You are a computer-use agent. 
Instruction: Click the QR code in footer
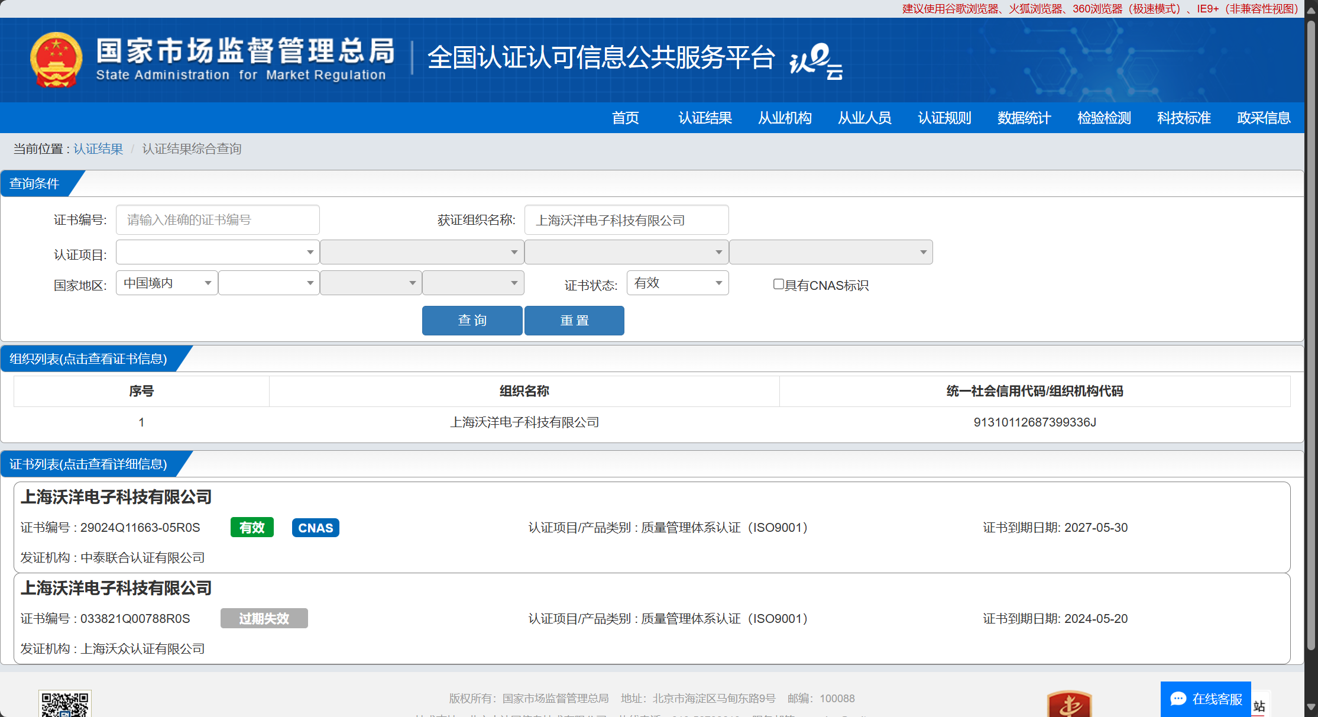point(65,704)
